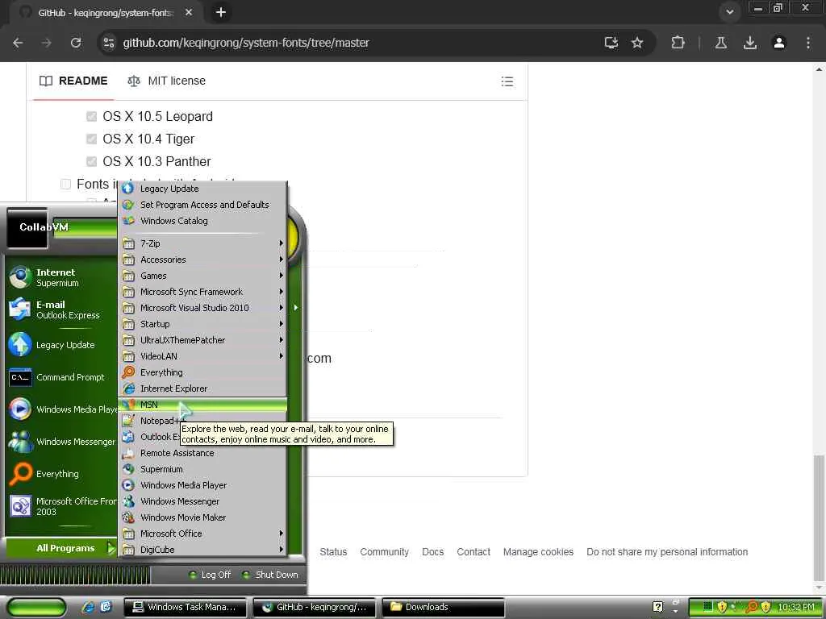Expand the Startup folder
The height and width of the screenshot is (619, 826).
[x=202, y=324]
